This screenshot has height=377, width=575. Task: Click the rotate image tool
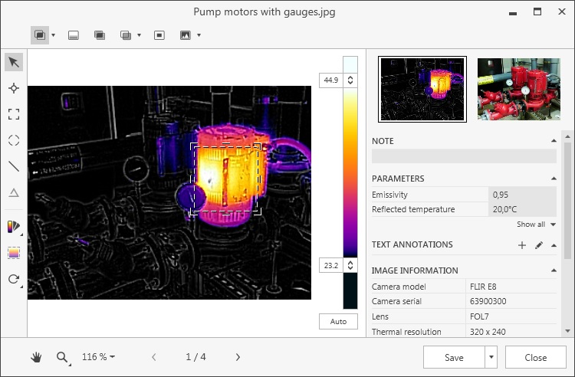tap(14, 279)
